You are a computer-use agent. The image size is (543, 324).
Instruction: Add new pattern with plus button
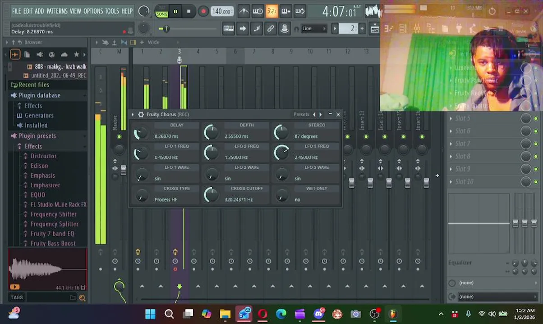(362, 29)
